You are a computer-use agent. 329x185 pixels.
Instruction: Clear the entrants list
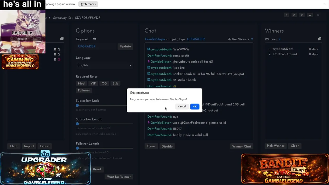click(x=14, y=146)
